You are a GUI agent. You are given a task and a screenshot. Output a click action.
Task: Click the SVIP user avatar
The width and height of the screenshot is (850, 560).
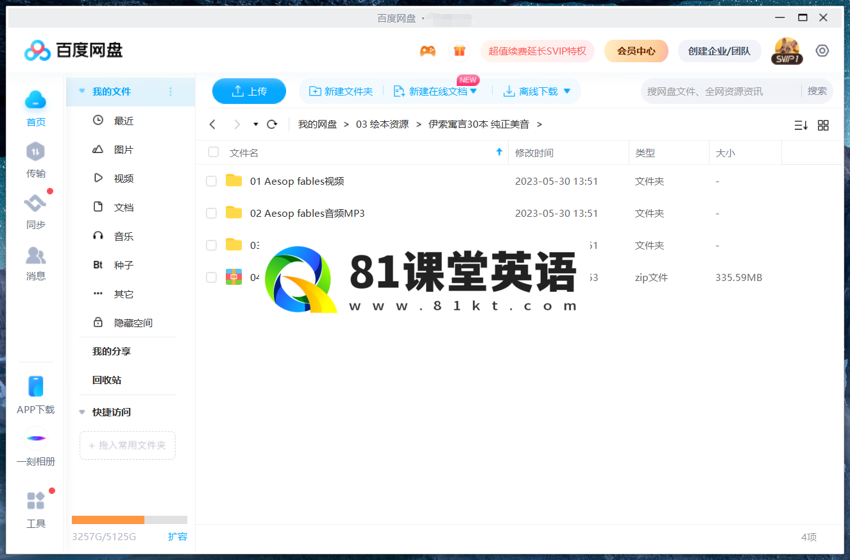[x=786, y=51]
